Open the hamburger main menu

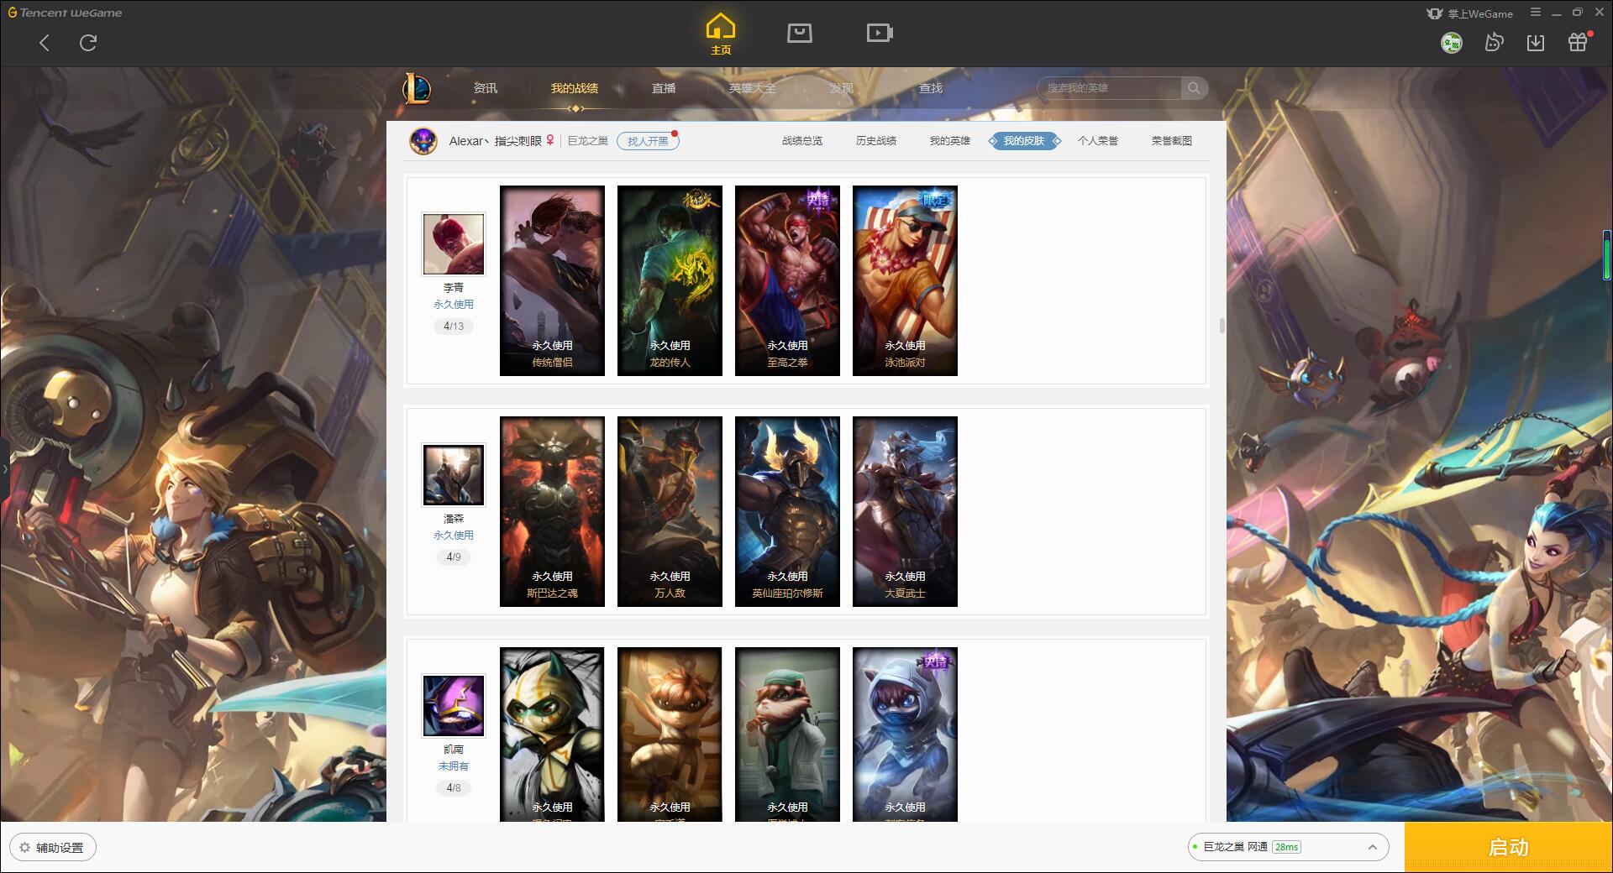tap(1536, 13)
